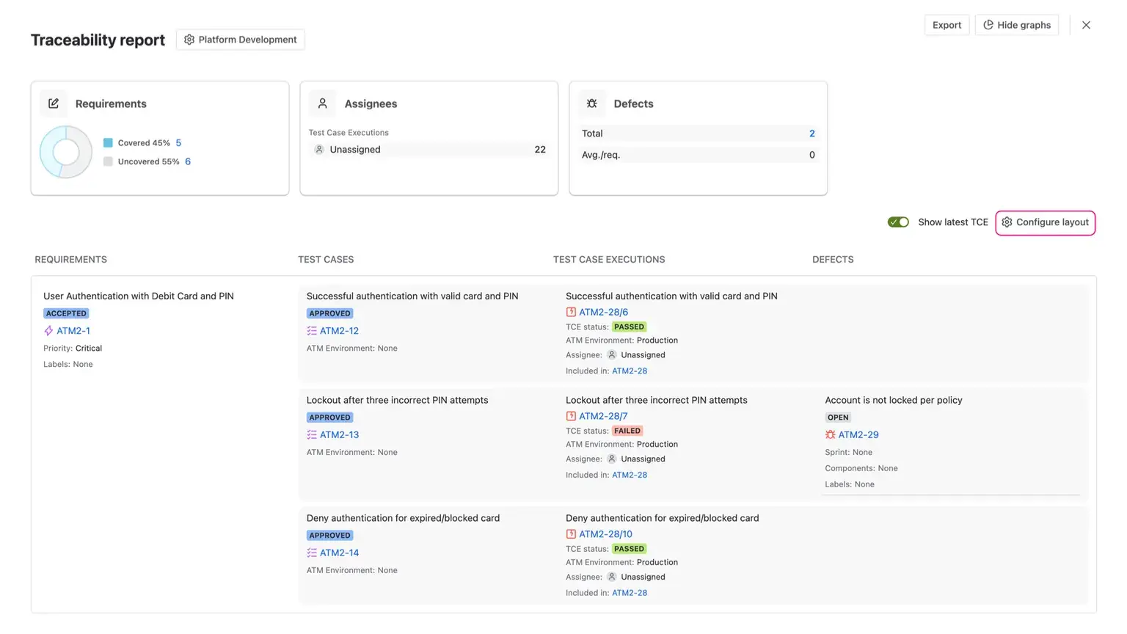Image resolution: width=1127 pixels, height=634 pixels.
Task: Open the Configure layout dialog
Action: 1045,222
